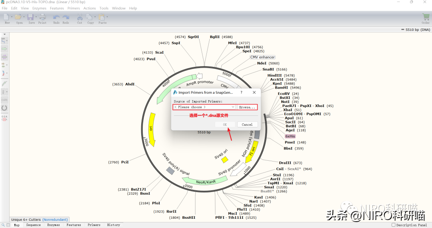Click the Cut scissors icon
This screenshot has height=228, width=432.
point(80,17)
